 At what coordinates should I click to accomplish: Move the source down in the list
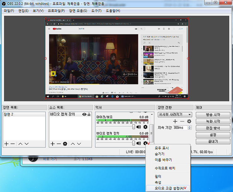pos(79,144)
